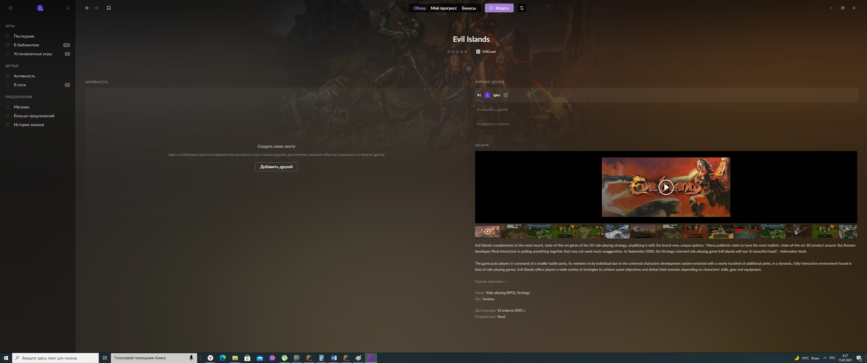Click the GOG.com text link
This screenshot has height=363, width=867.
pyautogui.click(x=489, y=51)
